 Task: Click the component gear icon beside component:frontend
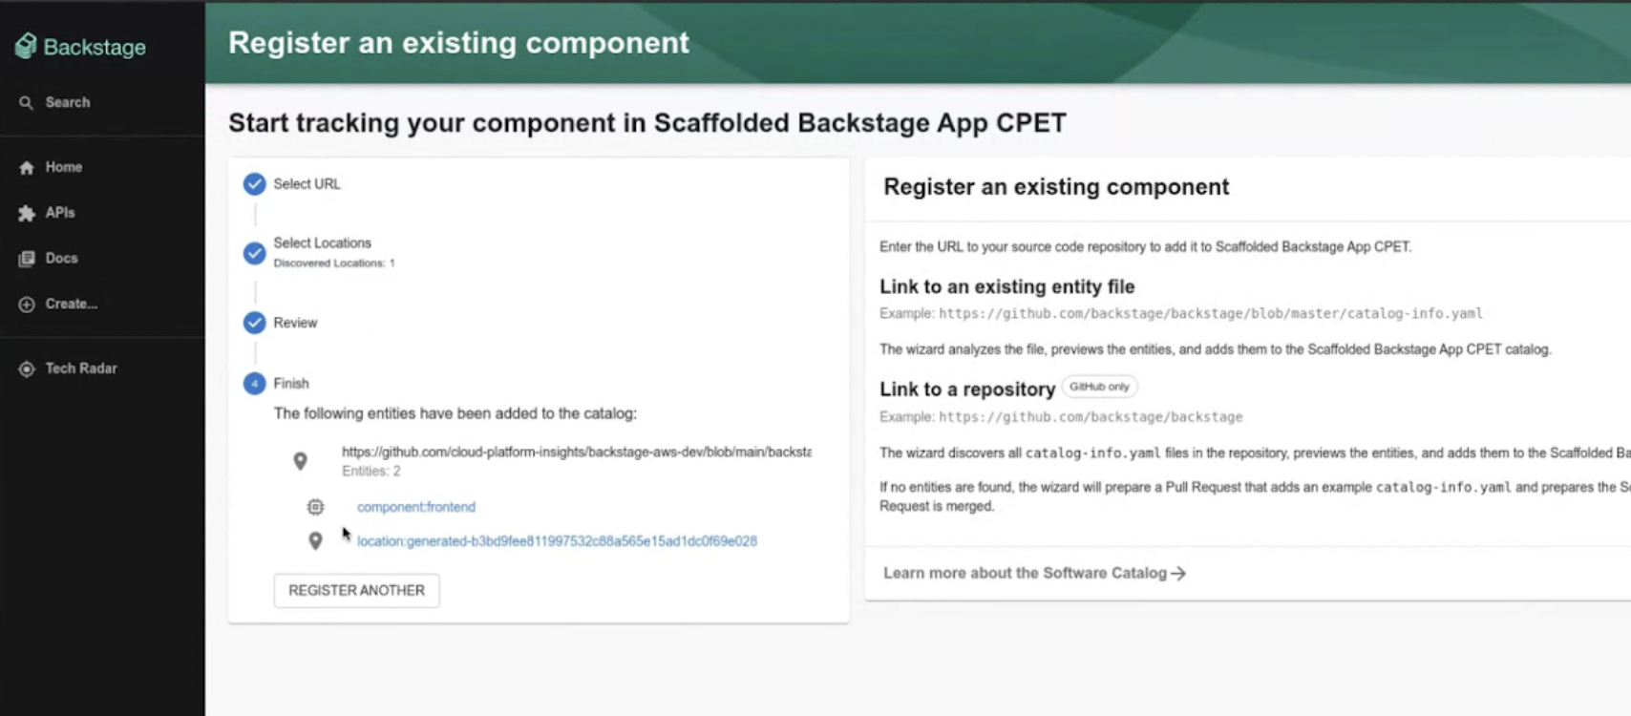(315, 506)
